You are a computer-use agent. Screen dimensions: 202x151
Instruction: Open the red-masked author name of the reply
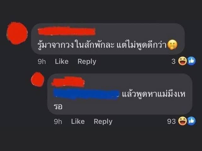(68, 82)
